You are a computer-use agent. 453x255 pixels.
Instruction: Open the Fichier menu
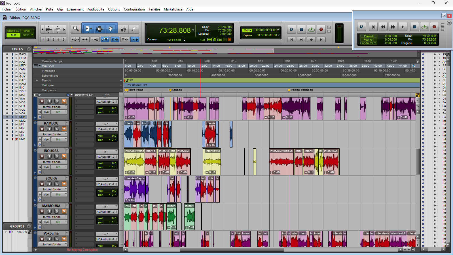(x=7, y=9)
